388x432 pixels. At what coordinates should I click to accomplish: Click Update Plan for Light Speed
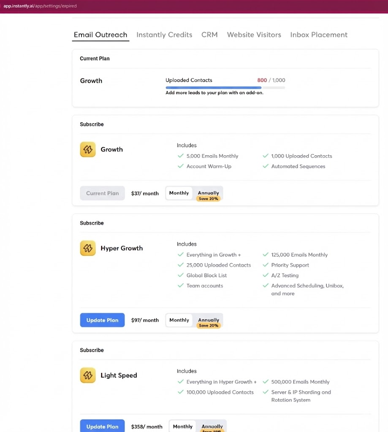[102, 426]
